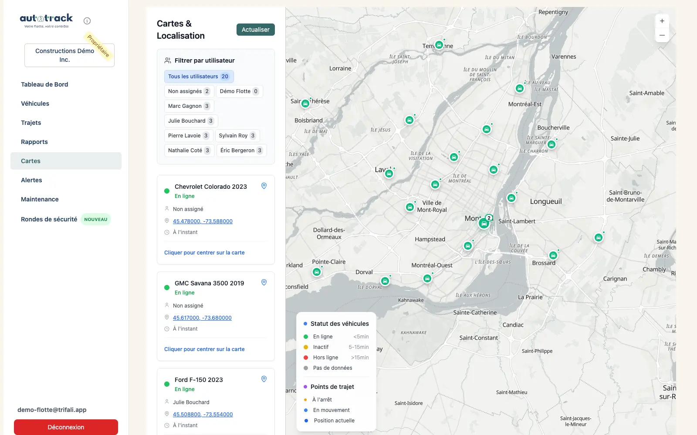The height and width of the screenshot is (435, 697).
Task: Select vehicle marker near Montréal-Est
Action: tap(520, 88)
